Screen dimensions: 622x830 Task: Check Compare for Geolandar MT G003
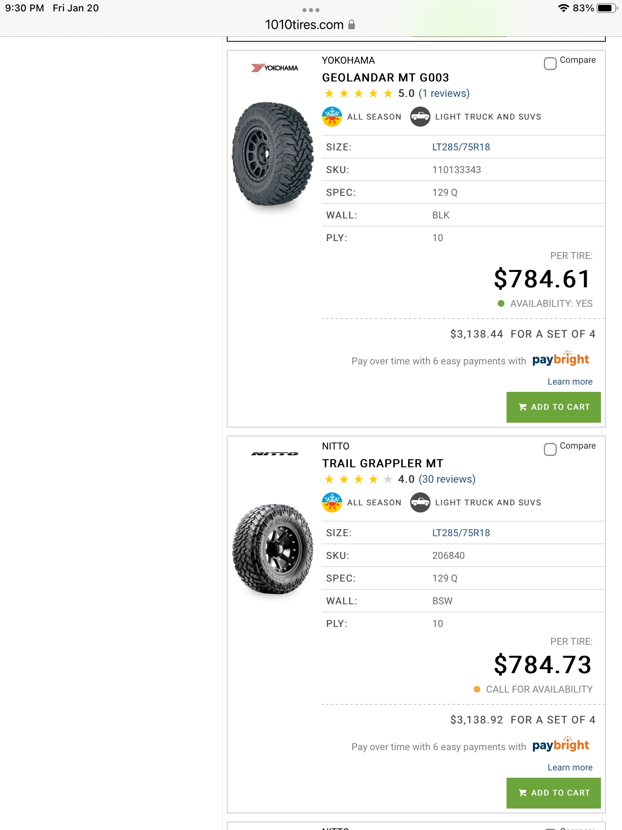550,64
